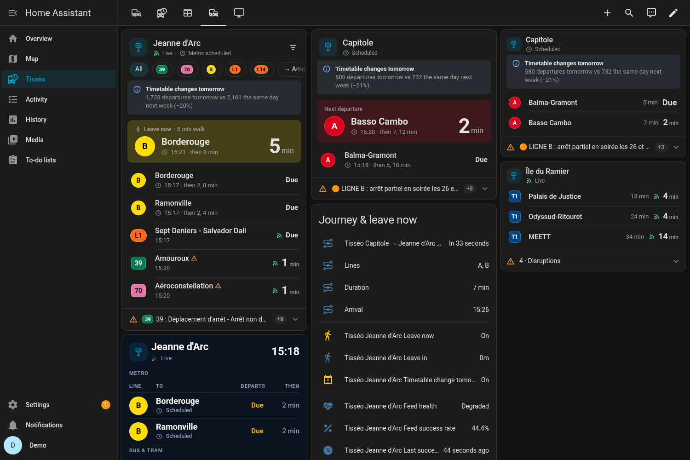Click the large line A badge in Next departure

pyautogui.click(x=334, y=126)
